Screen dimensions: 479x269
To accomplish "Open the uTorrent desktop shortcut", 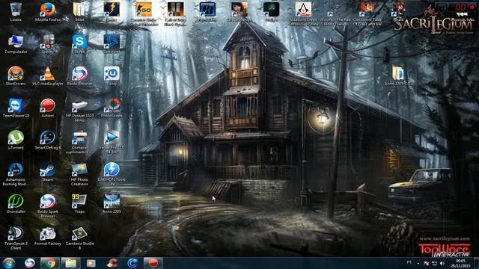I will click(16, 140).
